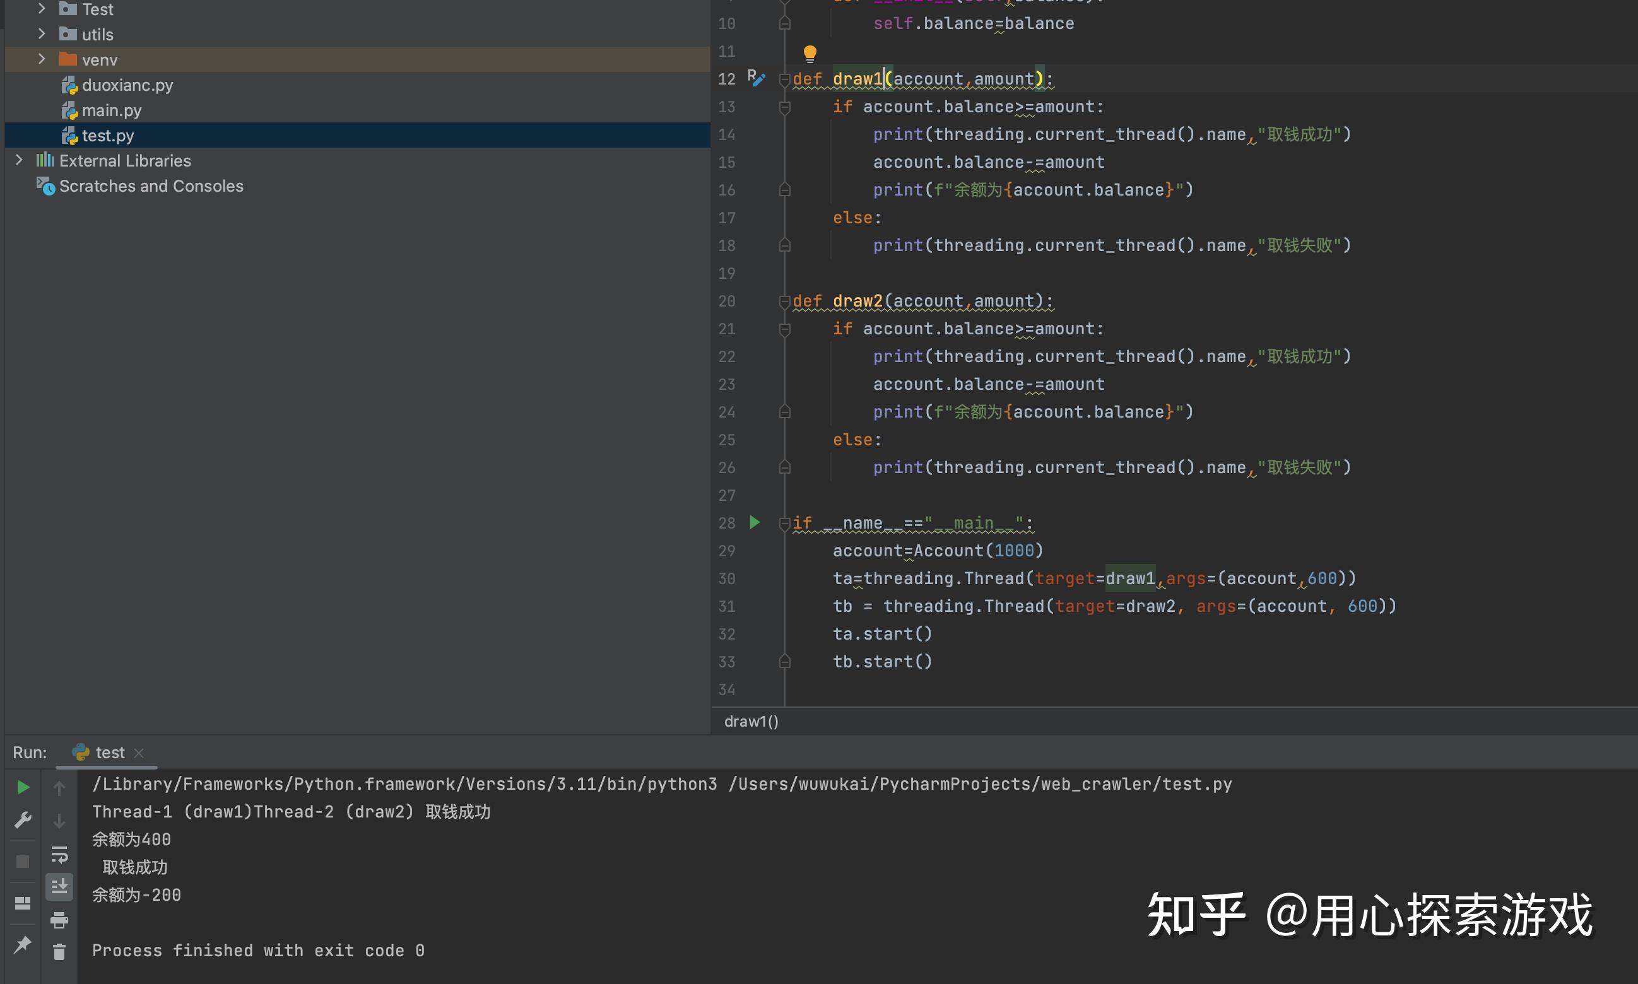The height and width of the screenshot is (984, 1638).
Task: Rerun the test script with the green play icon
Action: (23, 787)
